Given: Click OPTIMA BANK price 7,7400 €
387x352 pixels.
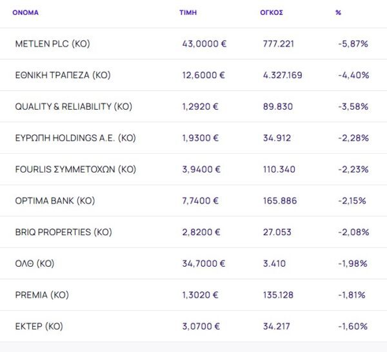Looking at the screenshot, I should tap(201, 201).
